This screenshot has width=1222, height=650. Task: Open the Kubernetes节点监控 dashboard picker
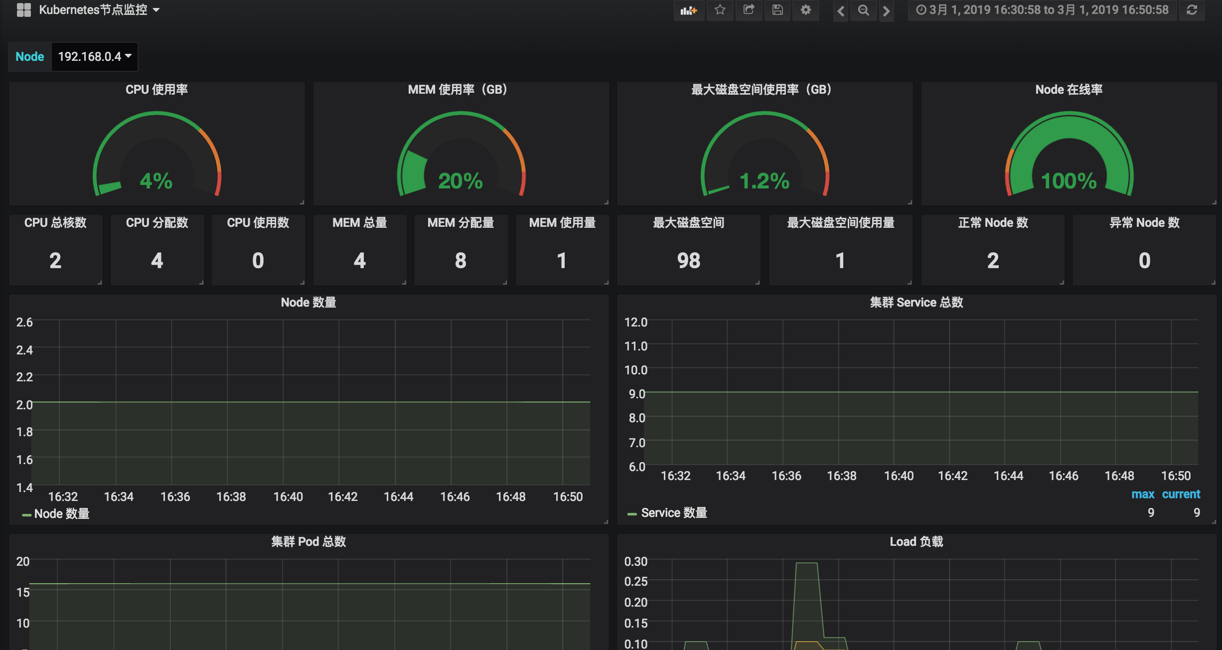[99, 10]
